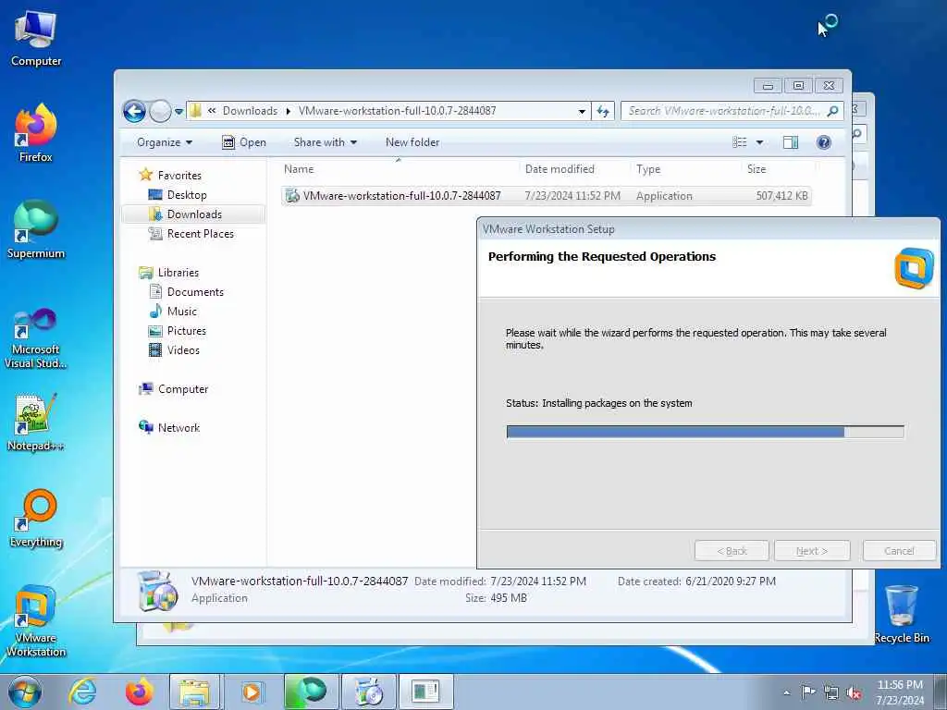Open Windows Media Player in taskbar

(x=252, y=692)
